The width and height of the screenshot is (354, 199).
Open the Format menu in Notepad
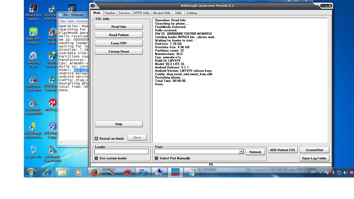click(x=82, y=21)
